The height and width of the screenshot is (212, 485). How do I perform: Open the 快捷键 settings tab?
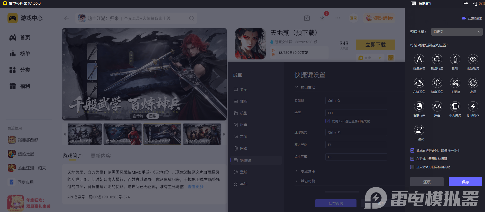coord(256,160)
